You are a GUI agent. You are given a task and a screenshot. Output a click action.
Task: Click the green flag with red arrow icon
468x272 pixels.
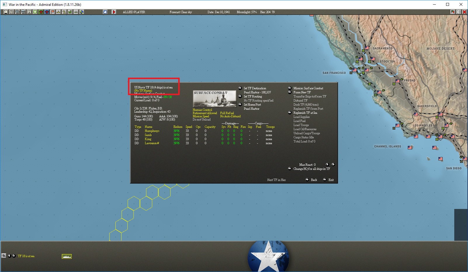453,12
